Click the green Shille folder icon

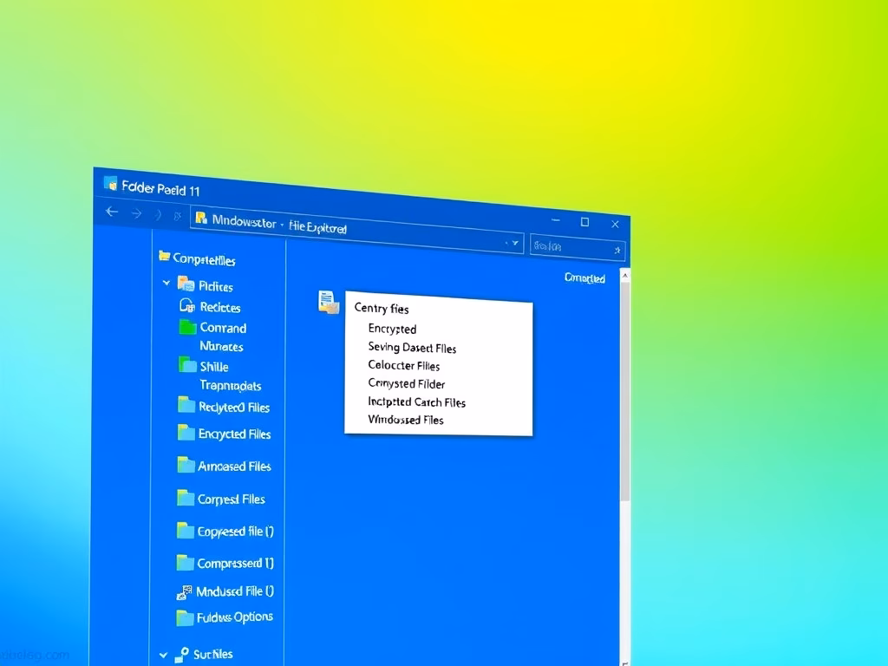tap(187, 365)
